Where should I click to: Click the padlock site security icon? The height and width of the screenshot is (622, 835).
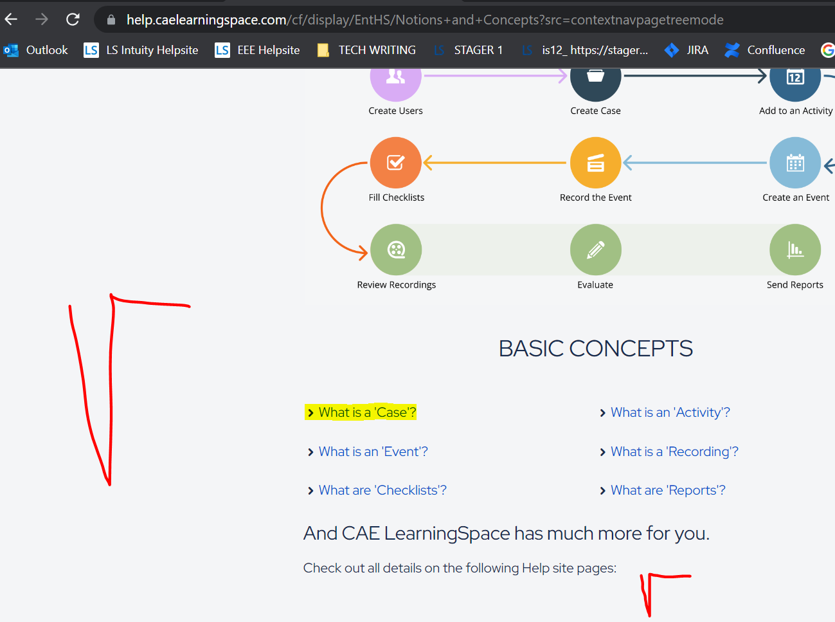click(111, 20)
